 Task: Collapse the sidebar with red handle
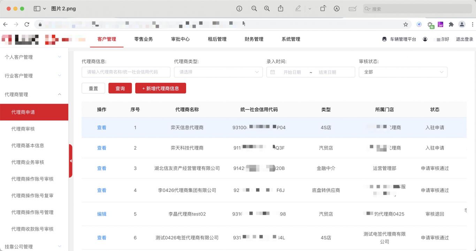click(x=71, y=161)
